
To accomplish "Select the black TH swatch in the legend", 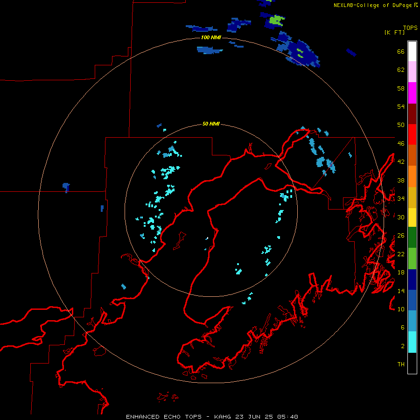I will 412,363.
